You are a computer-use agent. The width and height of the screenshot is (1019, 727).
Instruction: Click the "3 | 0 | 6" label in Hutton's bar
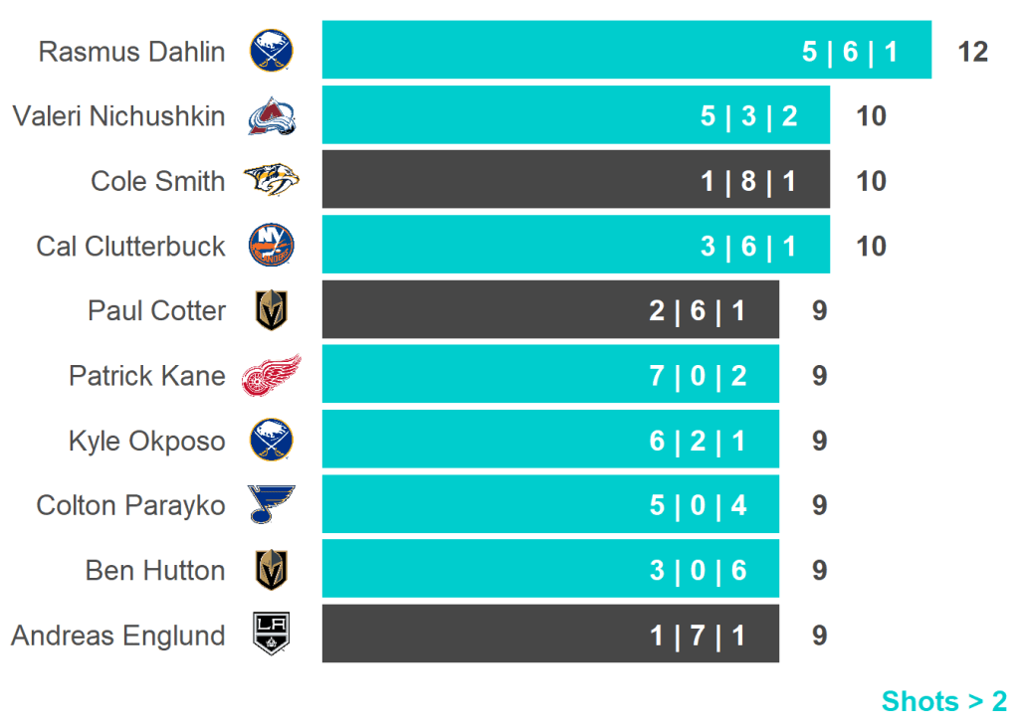point(698,571)
